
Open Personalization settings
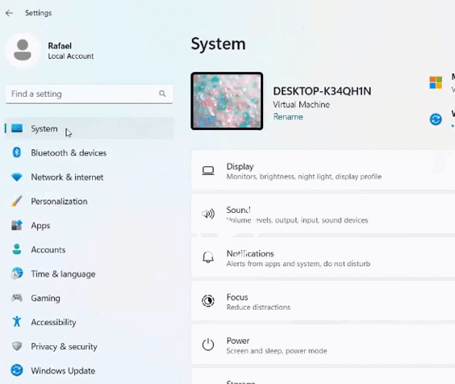pos(90,201)
